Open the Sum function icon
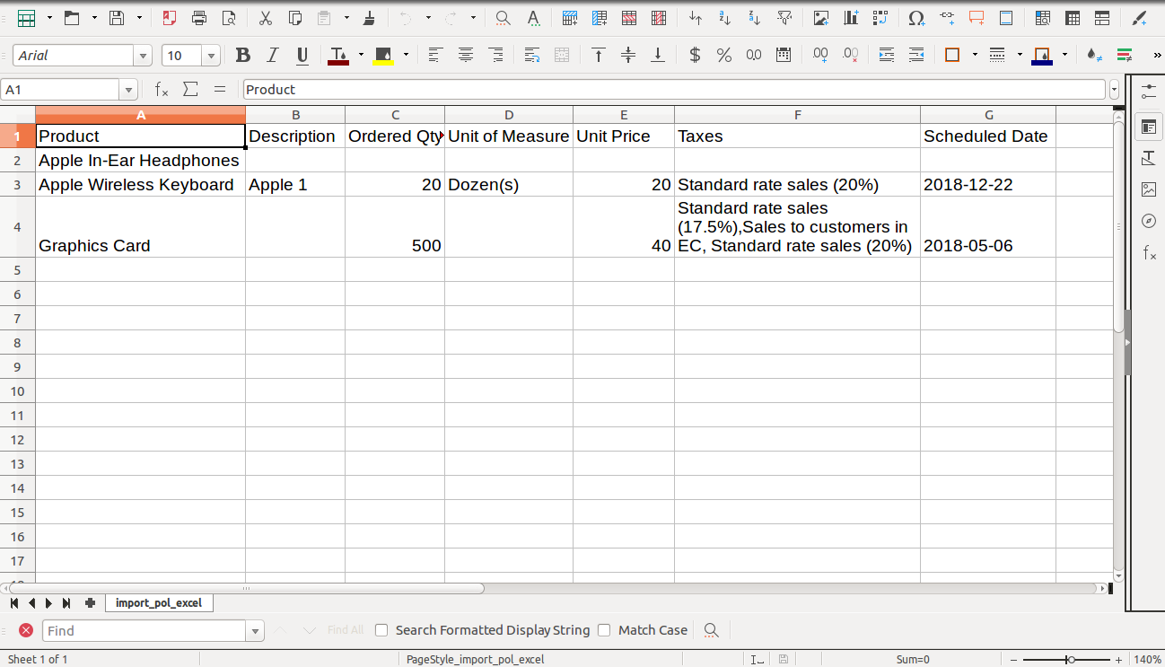This screenshot has height=667, width=1165. click(x=190, y=90)
